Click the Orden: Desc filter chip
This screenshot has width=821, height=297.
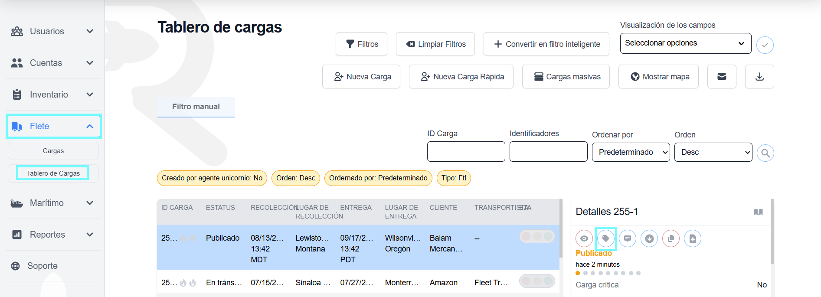(296, 178)
